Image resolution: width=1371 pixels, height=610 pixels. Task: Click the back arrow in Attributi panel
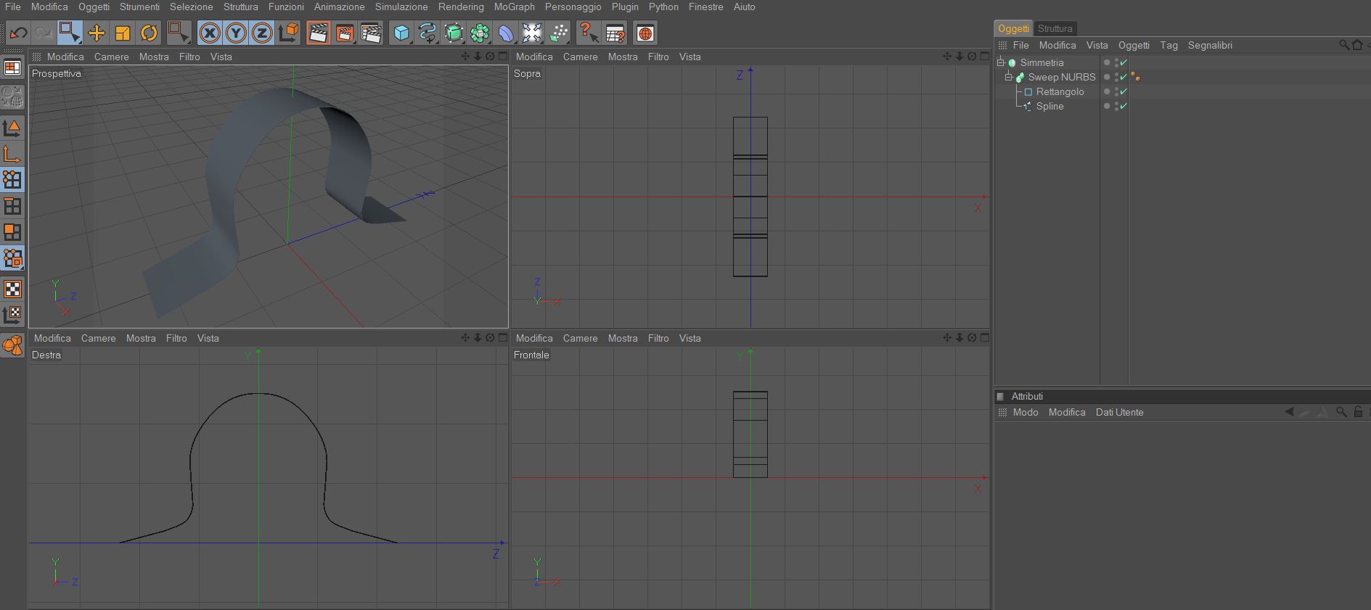[1289, 412]
